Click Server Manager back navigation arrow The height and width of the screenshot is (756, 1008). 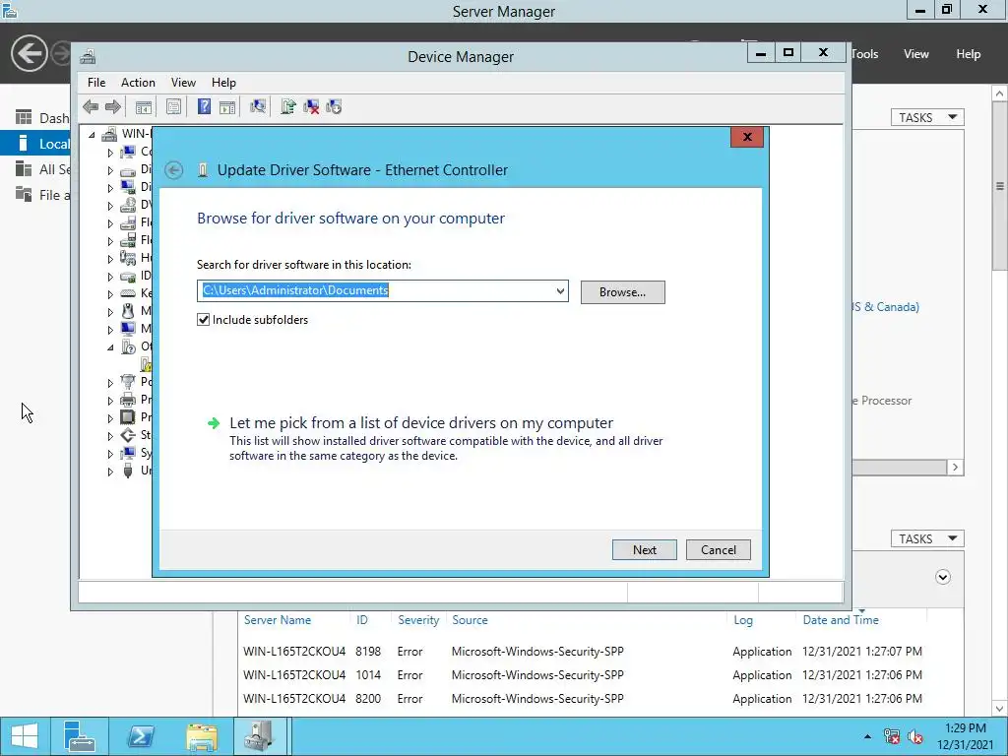coord(29,53)
